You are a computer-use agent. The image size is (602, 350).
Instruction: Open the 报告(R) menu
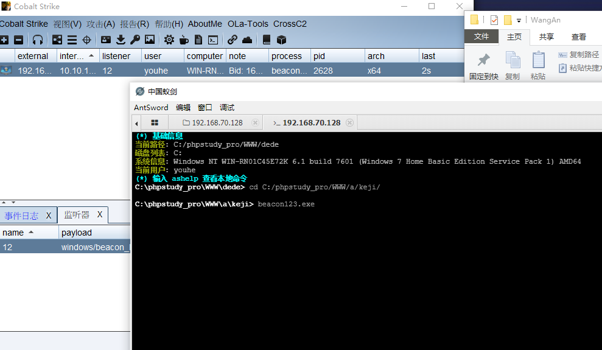[135, 24]
